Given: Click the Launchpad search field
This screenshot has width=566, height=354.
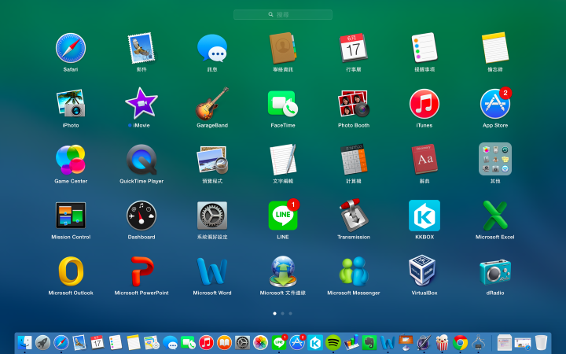Looking at the screenshot, I should pyautogui.click(x=283, y=14).
